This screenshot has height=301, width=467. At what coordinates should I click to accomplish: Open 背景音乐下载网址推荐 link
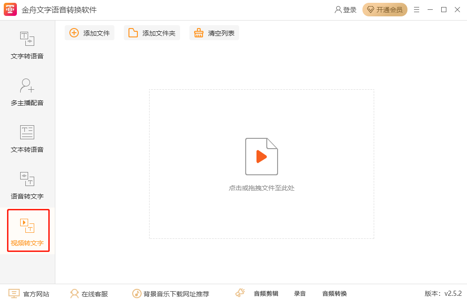pyautogui.click(x=171, y=294)
